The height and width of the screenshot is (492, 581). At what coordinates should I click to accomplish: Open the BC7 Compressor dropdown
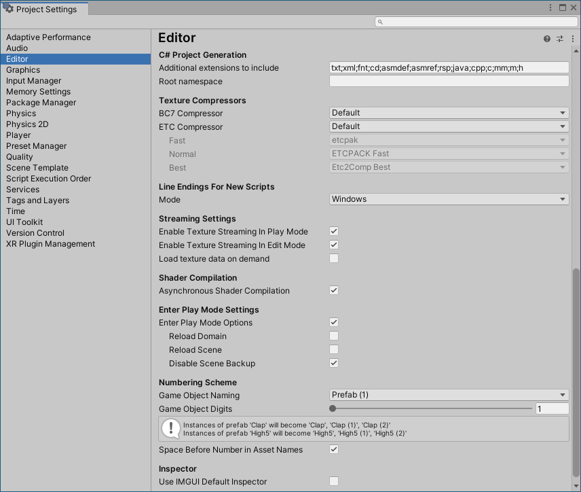point(449,113)
